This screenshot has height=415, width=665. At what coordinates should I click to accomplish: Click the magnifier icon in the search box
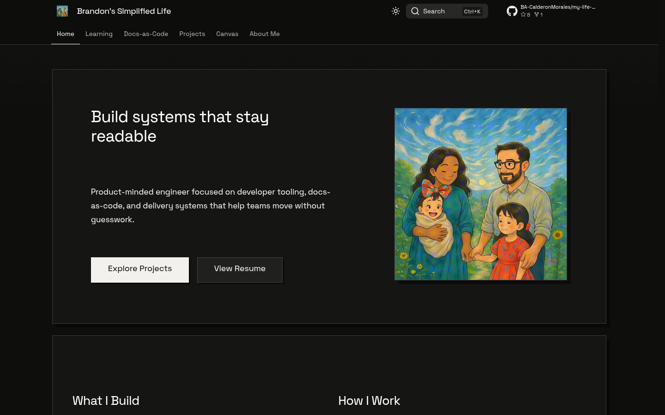[415, 11]
